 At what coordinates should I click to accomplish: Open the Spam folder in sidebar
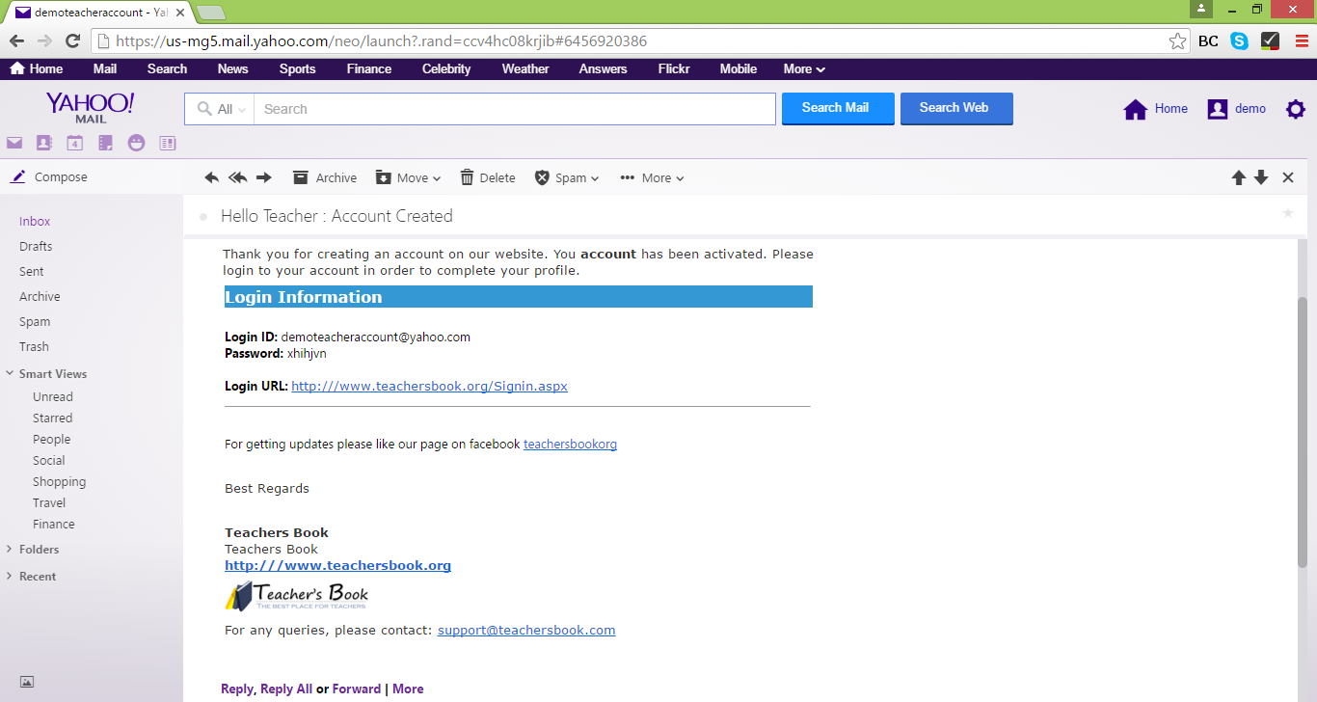[35, 321]
